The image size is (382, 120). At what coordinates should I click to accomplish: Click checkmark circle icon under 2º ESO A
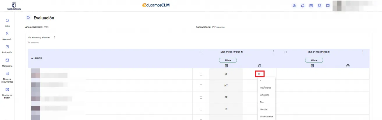259,66
